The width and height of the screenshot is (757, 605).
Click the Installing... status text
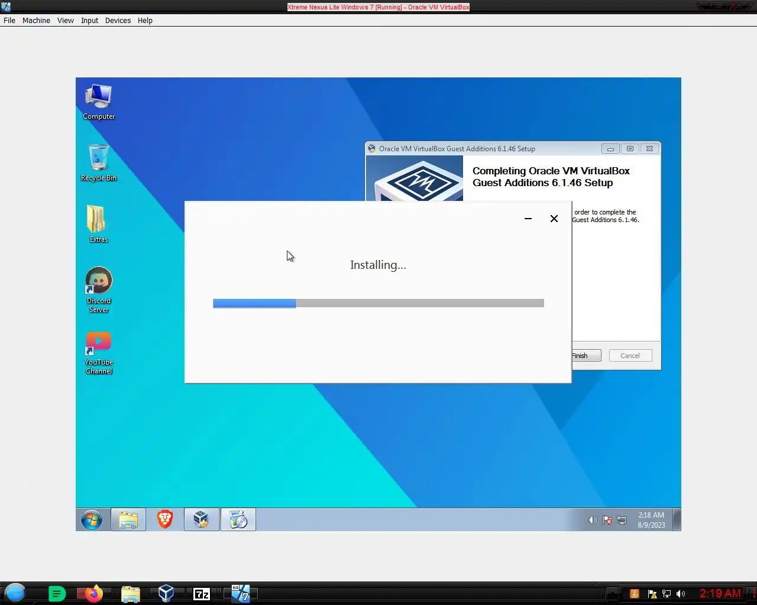click(378, 265)
